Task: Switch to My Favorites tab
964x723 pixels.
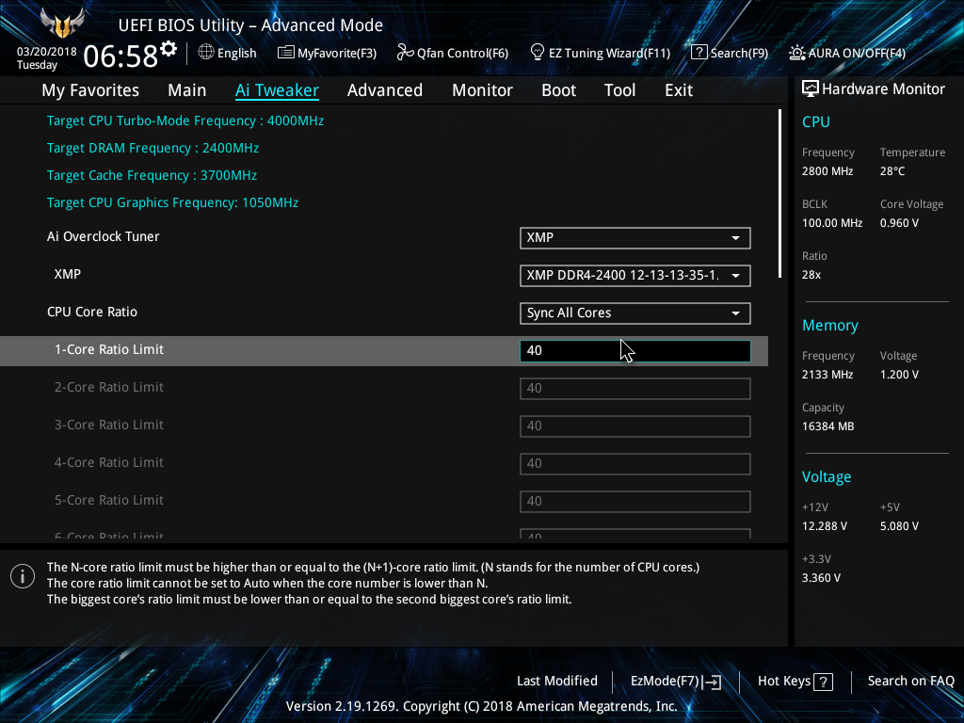Action: click(x=90, y=90)
